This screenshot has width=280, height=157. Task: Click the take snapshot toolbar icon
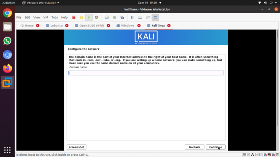[x=107, y=17]
